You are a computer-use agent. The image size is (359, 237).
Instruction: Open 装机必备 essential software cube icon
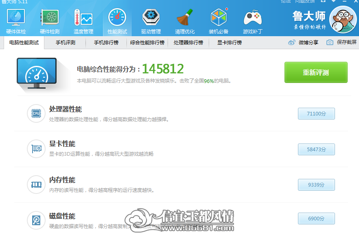pos(219,17)
